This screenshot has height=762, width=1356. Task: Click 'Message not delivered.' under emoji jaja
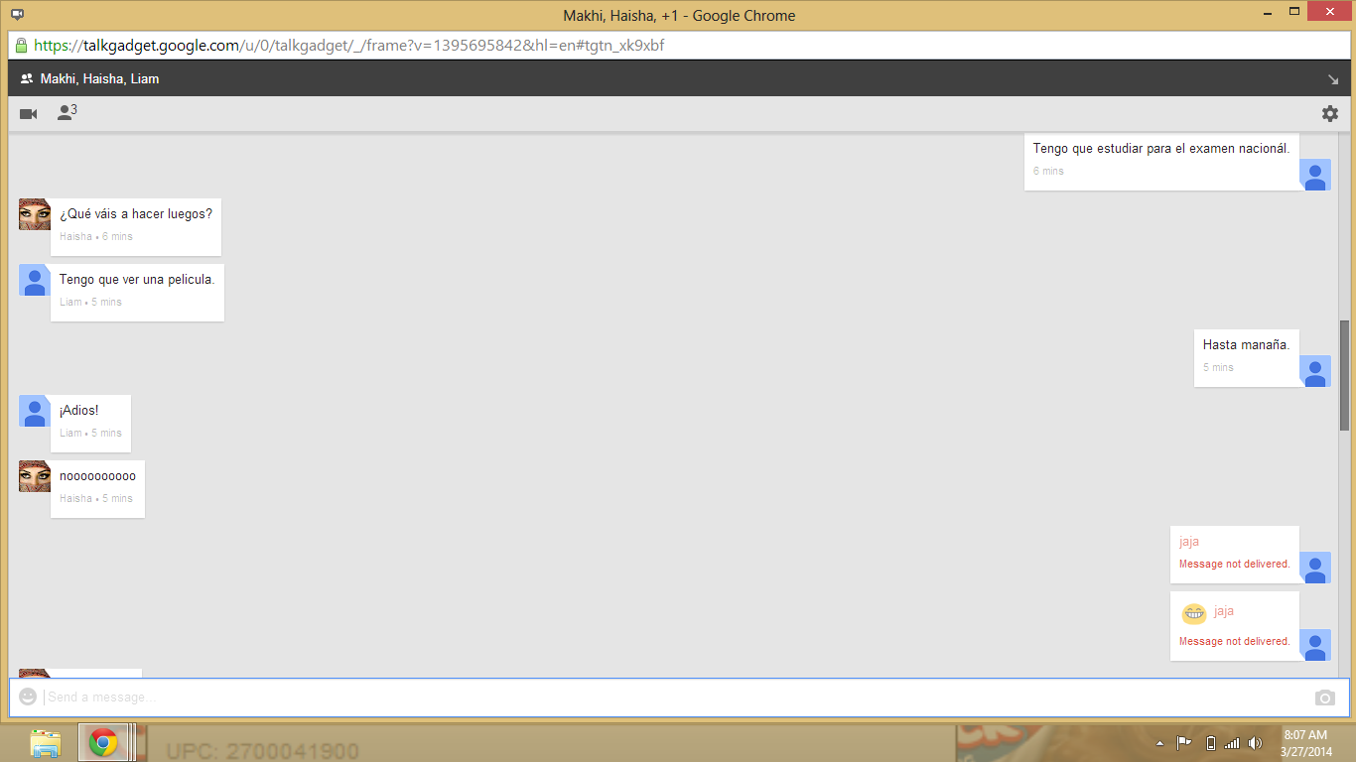[x=1234, y=642]
